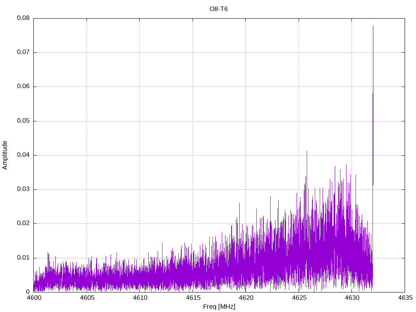This screenshot has width=416, height=312.
Task: Select the 4630 x-axis tick label
Action: [x=351, y=299]
